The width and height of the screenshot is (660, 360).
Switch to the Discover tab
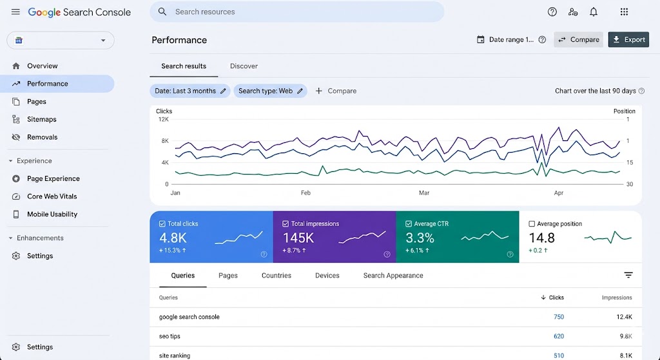244,66
